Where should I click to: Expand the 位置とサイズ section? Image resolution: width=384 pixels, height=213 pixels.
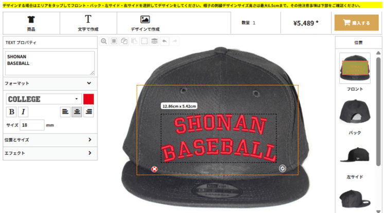coord(50,140)
